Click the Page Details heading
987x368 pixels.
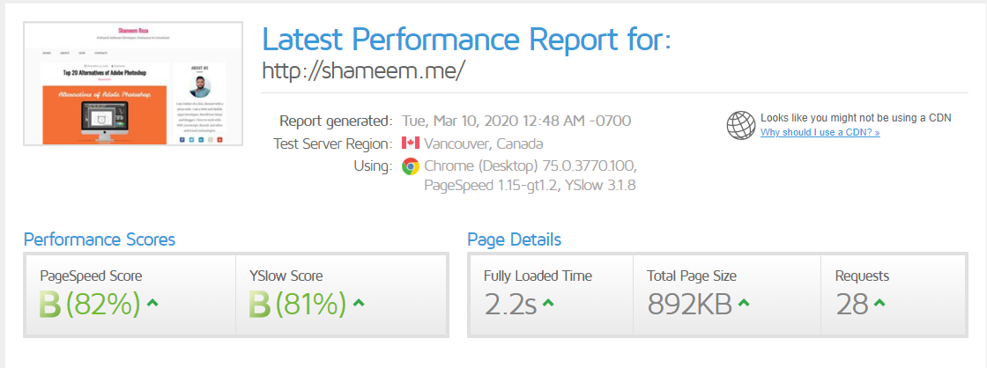(514, 239)
